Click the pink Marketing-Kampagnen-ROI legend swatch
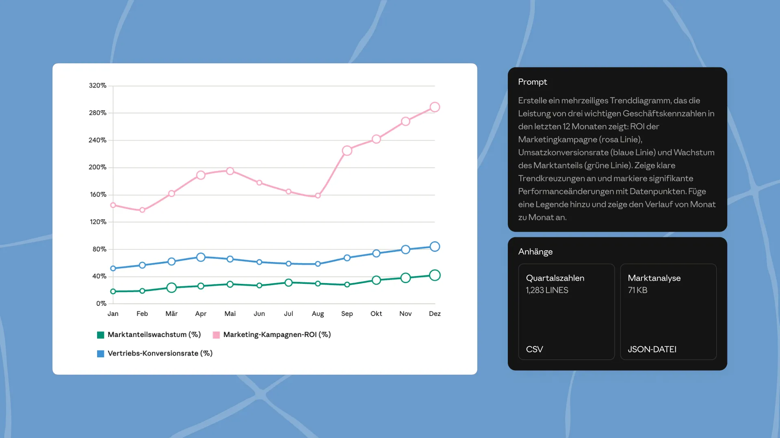The image size is (780, 438). tap(216, 335)
